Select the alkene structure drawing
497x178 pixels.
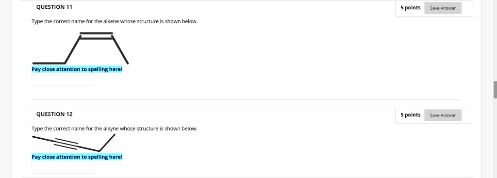click(81, 48)
